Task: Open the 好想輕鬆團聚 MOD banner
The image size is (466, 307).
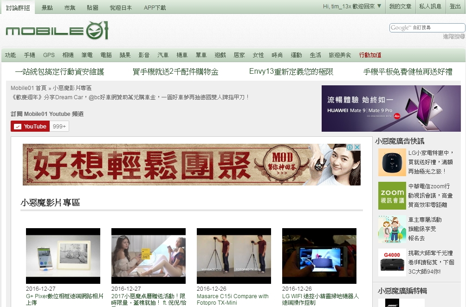Action: pyautogui.click(x=192, y=165)
